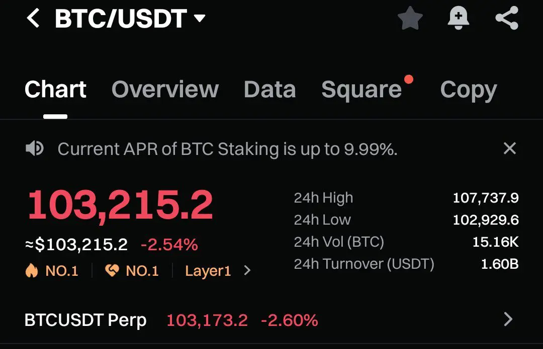Screen dimensions: 543x349
Task: Click the speaker announcement icon
Action: pyautogui.click(x=34, y=148)
